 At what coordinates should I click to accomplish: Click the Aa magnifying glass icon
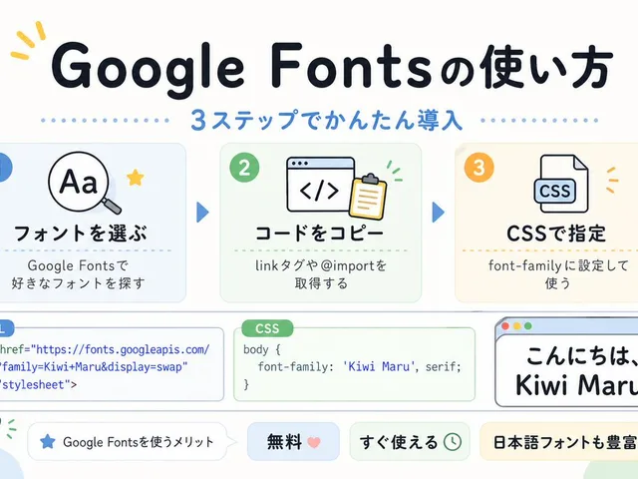[84, 184]
